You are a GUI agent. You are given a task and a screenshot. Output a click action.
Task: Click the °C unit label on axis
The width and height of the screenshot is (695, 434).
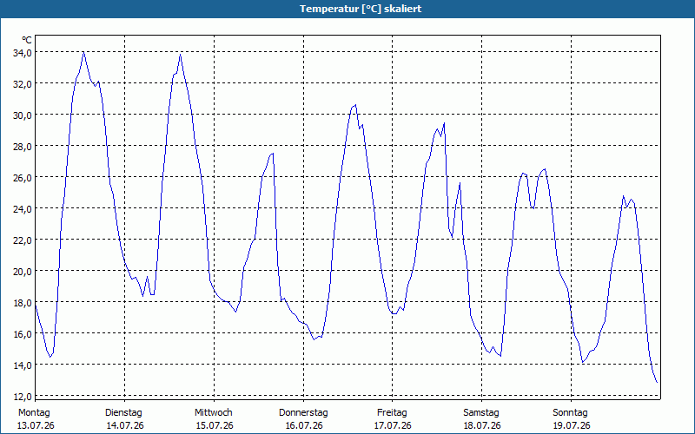(x=27, y=40)
